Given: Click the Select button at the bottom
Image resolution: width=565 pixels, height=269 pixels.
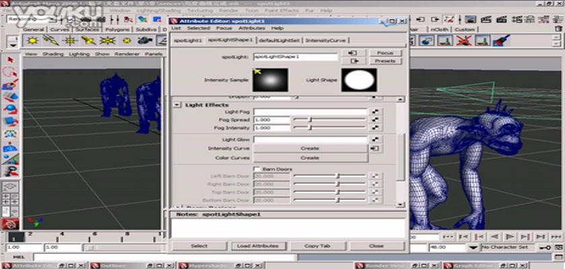Looking at the screenshot, I should 199,246.
